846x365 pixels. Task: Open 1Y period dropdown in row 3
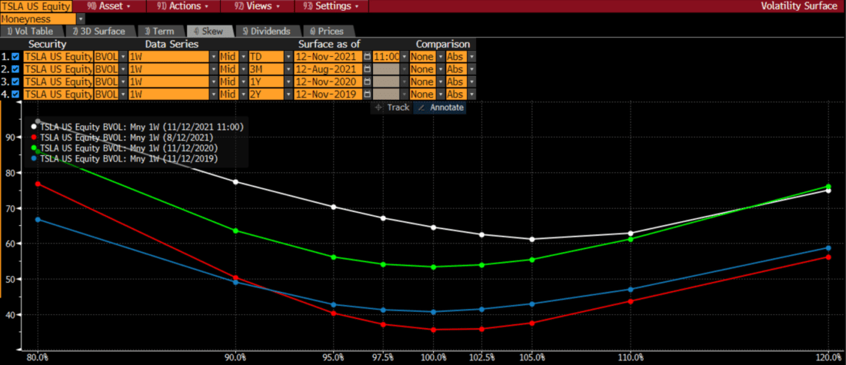tap(288, 82)
